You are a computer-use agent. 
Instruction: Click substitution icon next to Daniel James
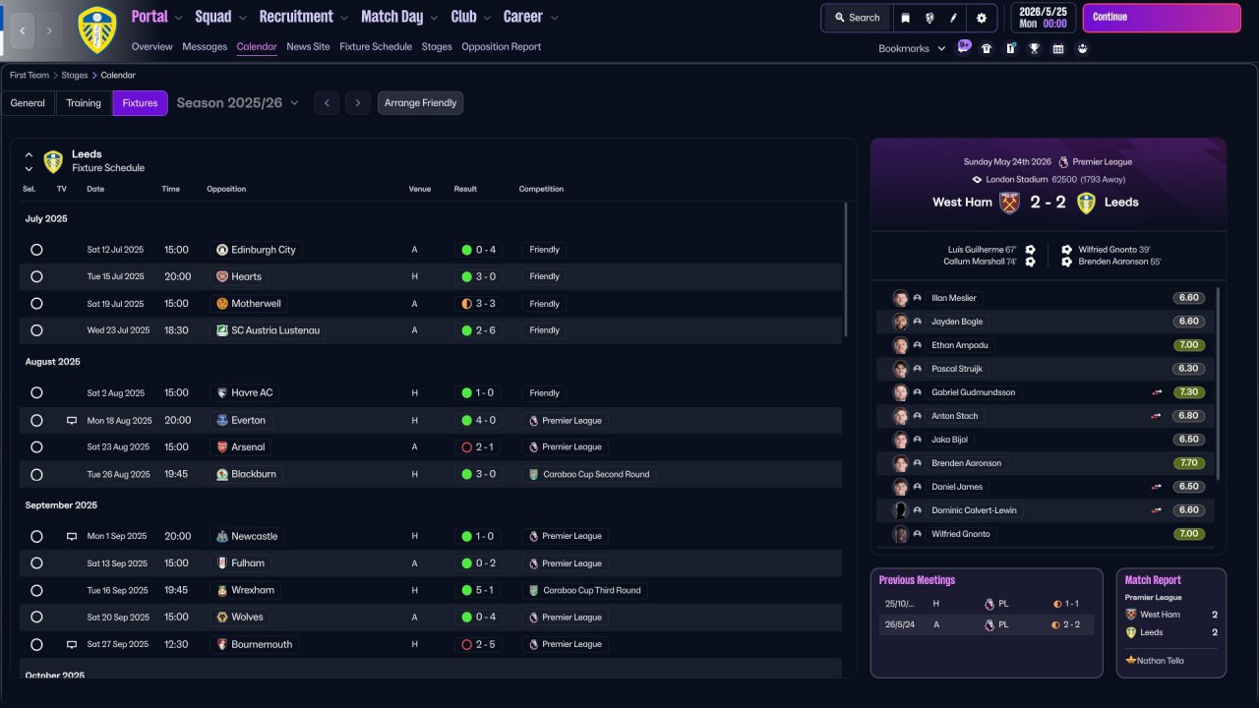click(x=1157, y=487)
